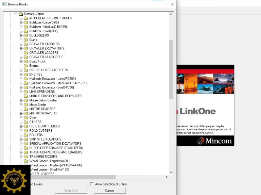The width and height of the screenshot is (261, 195).
Task: Close the Browse Books dialog
Action: (x=172, y=4)
